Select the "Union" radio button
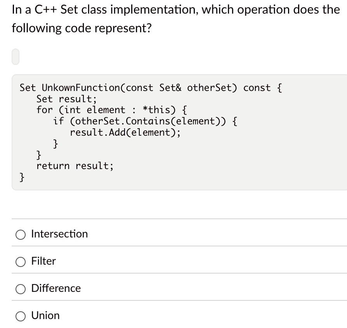This screenshot has width=347, height=328. (x=20, y=316)
